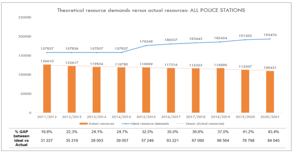Click the 157836 ideal demand data label
Screen dimensions: 296x154
coord(72,49)
